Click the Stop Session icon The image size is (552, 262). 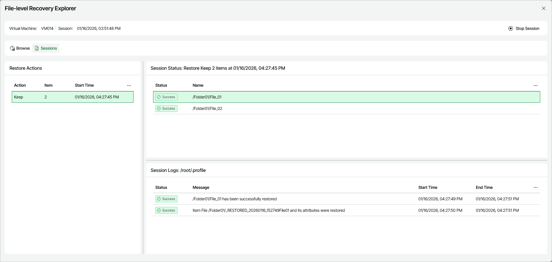(511, 28)
